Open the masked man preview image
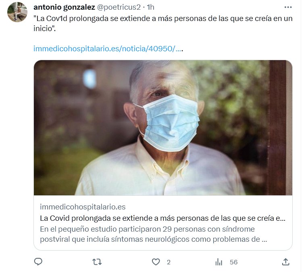This screenshot has height=272, width=308. 163,128
